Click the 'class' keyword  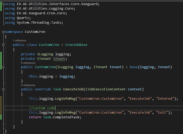(32, 45)
